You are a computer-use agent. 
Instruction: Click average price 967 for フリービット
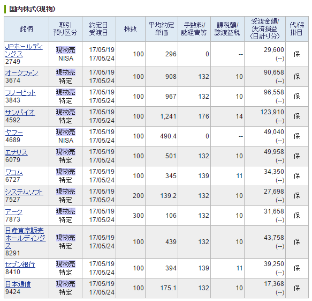171,97
